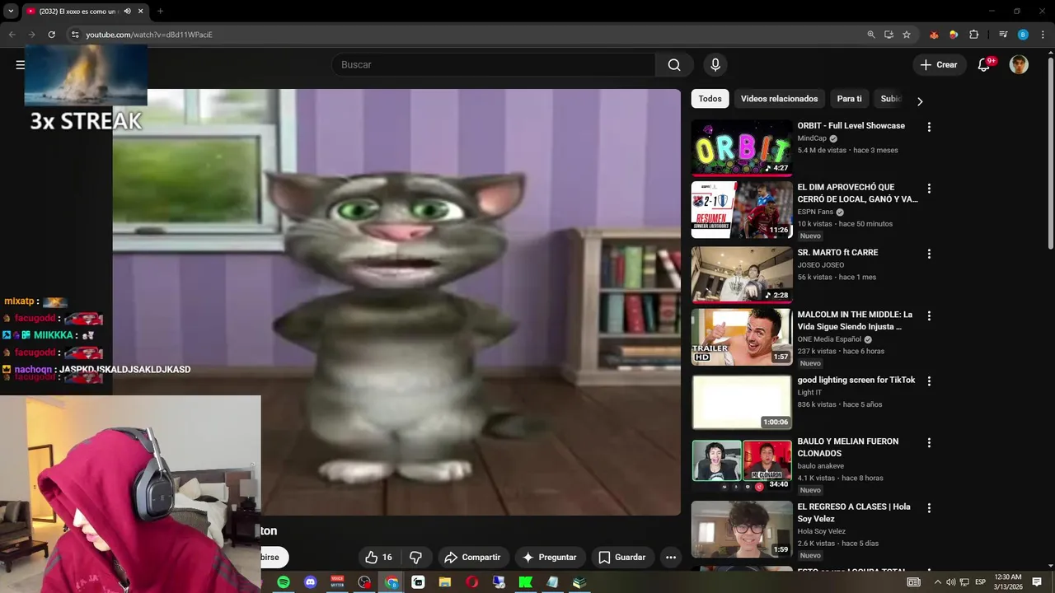The width and height of the screenshot is (1055, 593).
Task: Select the Para ti filter chip
Action: click(849, 99)
